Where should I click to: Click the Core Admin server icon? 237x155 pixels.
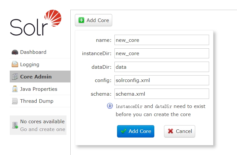15,77
